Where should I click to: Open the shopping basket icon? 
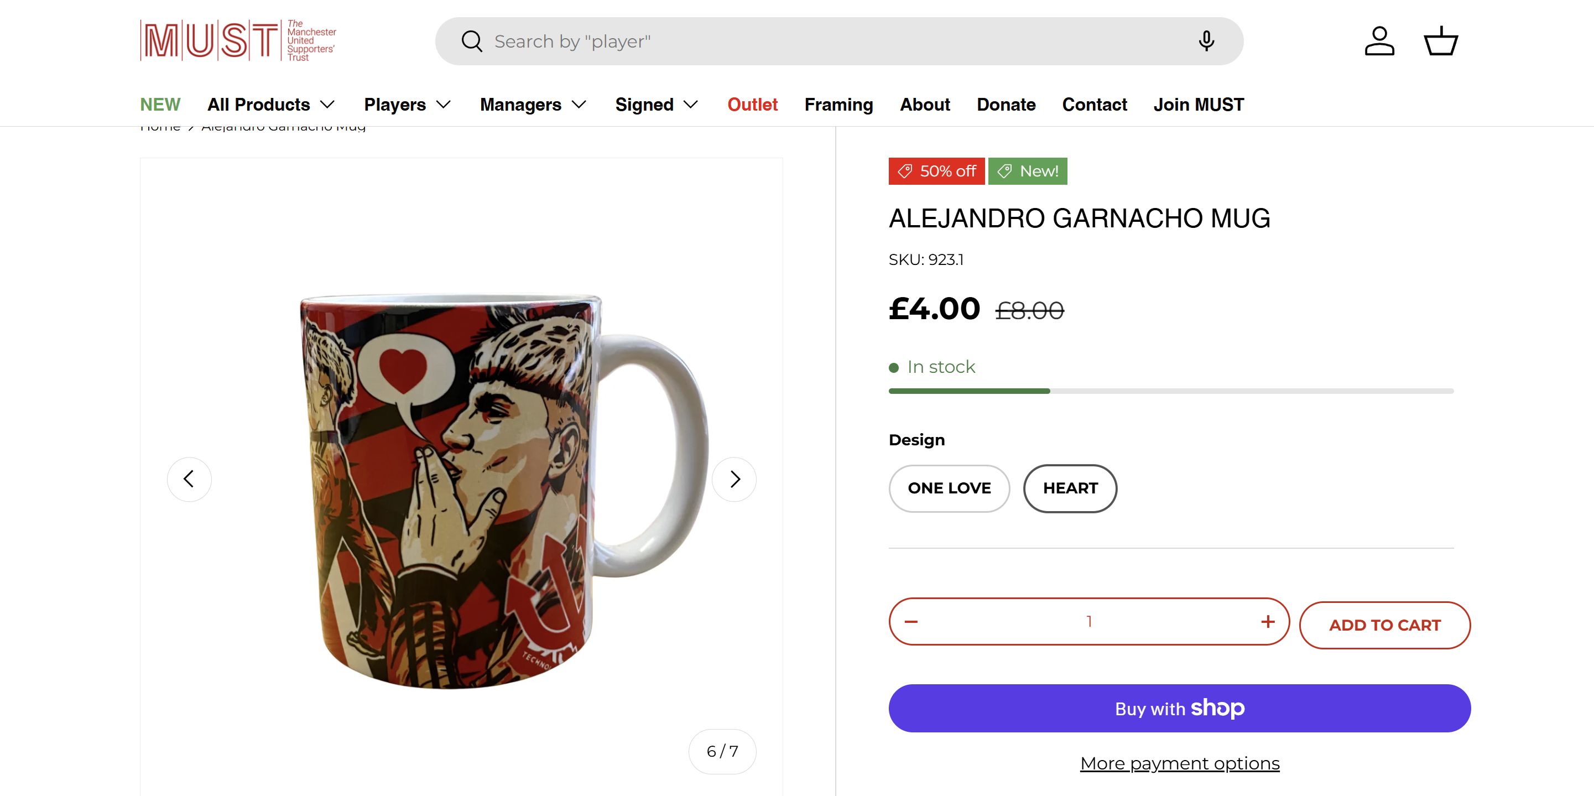tap(1441, 41)
